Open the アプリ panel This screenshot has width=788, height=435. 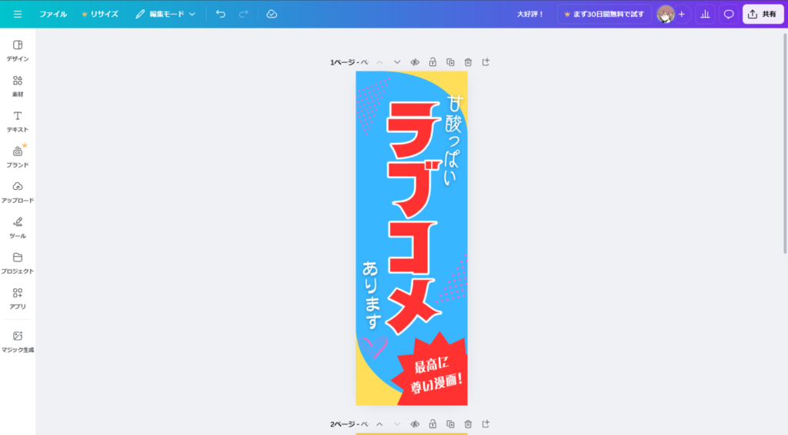(x=18, y=299)
